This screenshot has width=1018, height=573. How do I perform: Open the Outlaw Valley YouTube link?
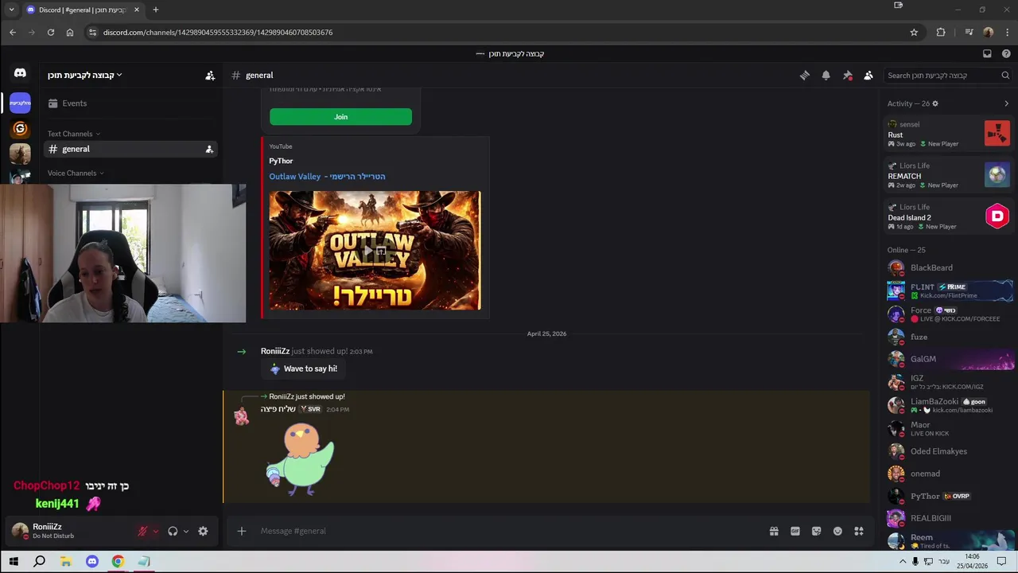[327, 177]
